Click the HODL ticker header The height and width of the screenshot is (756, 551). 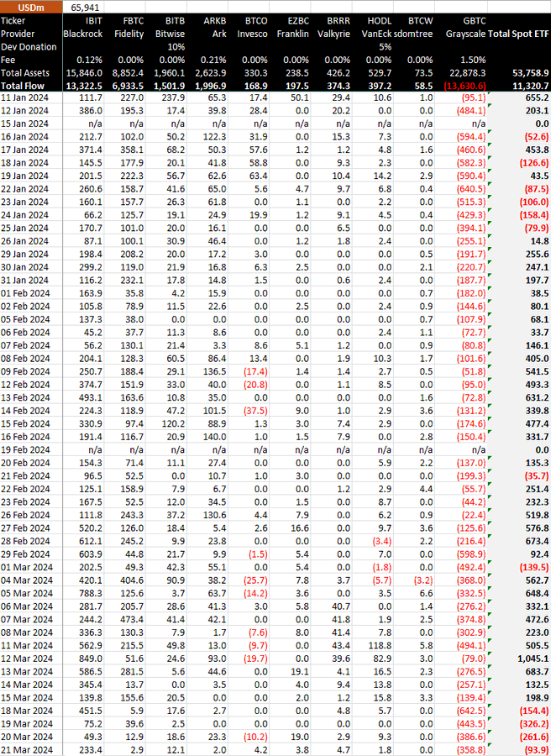(380, 21)
